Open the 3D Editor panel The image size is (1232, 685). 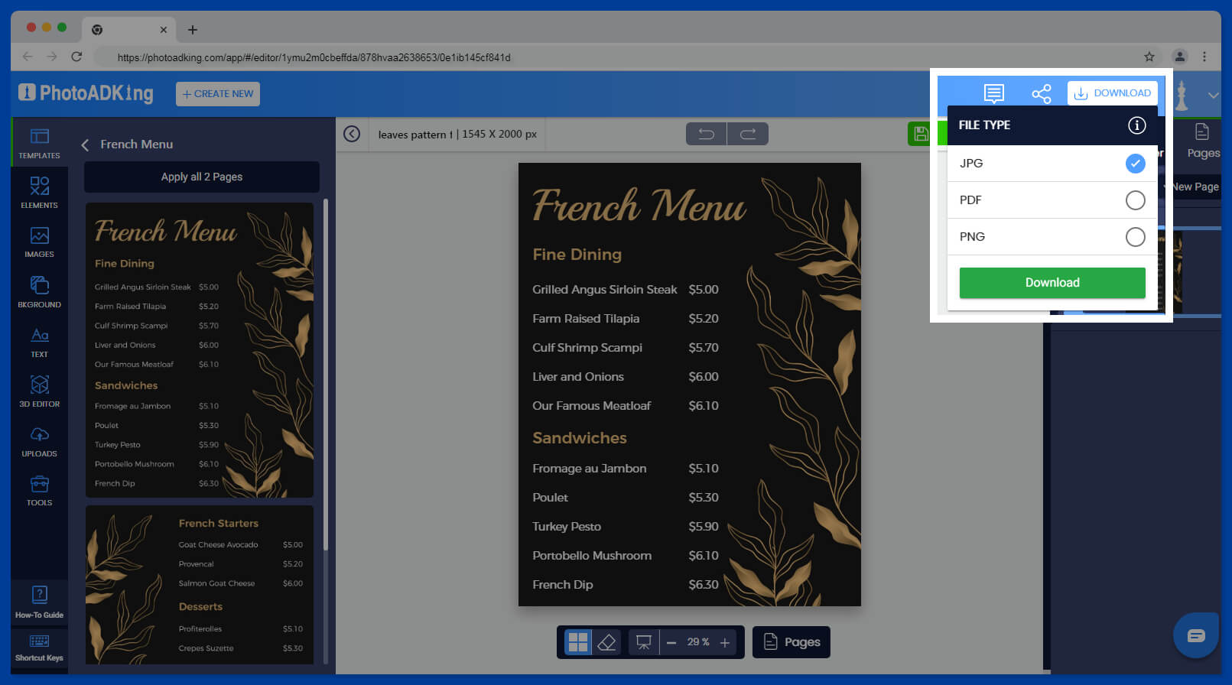(39, 391)
